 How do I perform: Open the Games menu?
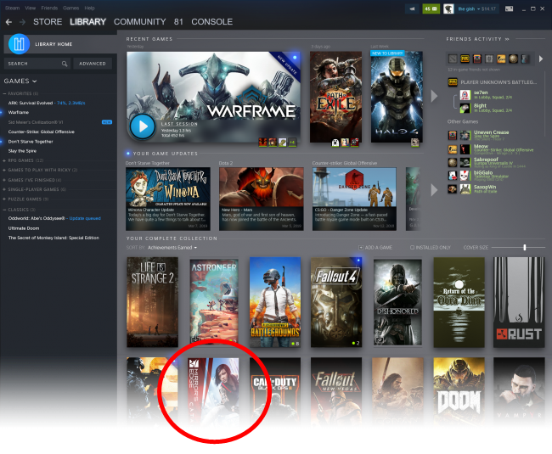point(70,8)
